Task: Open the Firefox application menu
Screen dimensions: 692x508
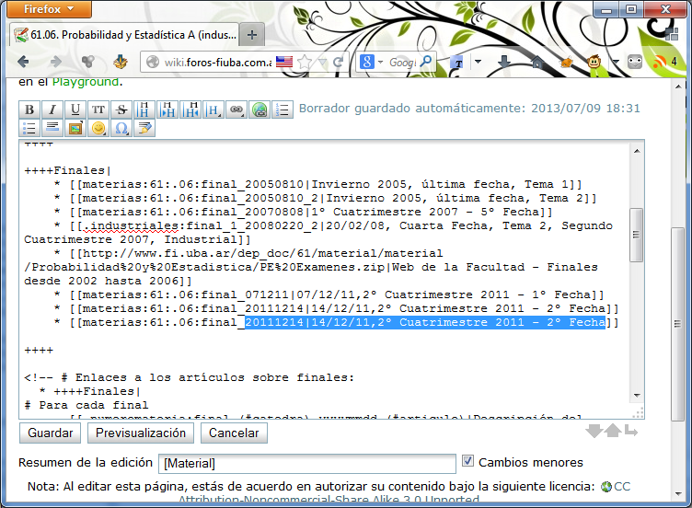Action: pyautogui.click(x=49, y=9)
